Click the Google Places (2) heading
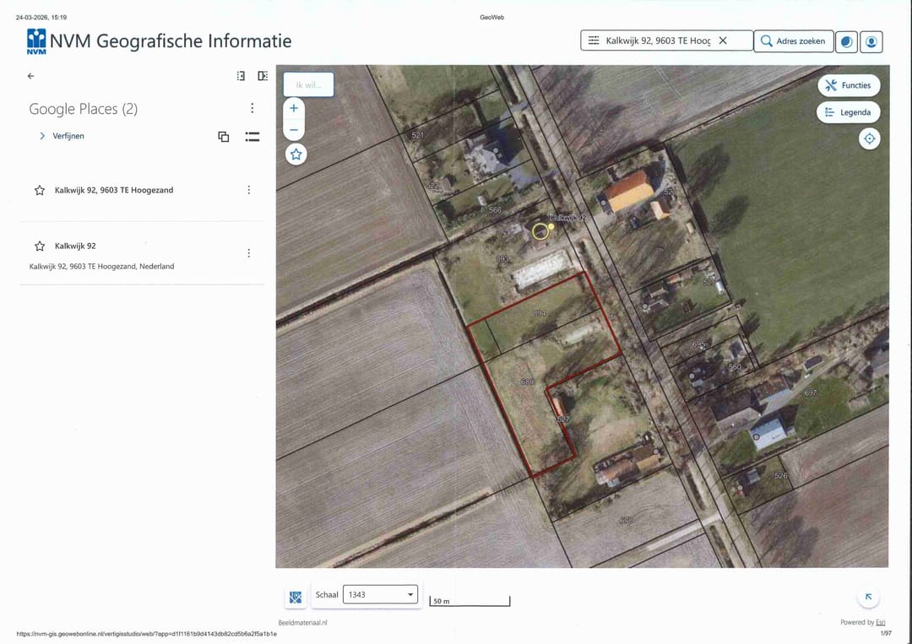Image resolution: width=912 pixels, height=644 pixels. [x=83, y=109]
